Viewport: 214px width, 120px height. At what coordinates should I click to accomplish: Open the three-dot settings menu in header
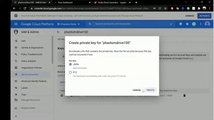[201, 24]
